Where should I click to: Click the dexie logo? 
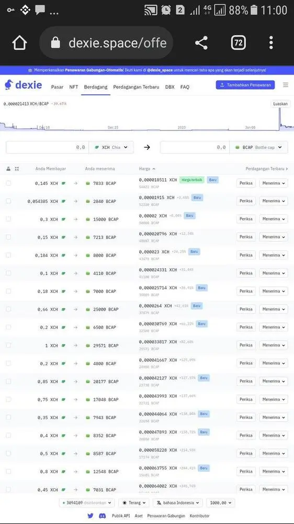coord(24,85)
